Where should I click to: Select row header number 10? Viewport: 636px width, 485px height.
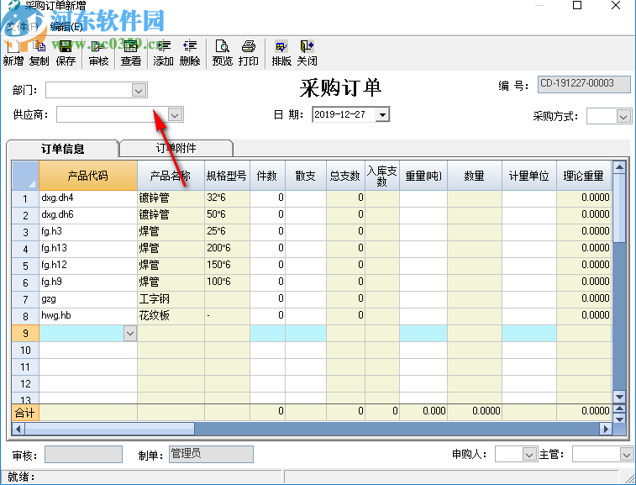pyautogui.click(x=25, y=351)
